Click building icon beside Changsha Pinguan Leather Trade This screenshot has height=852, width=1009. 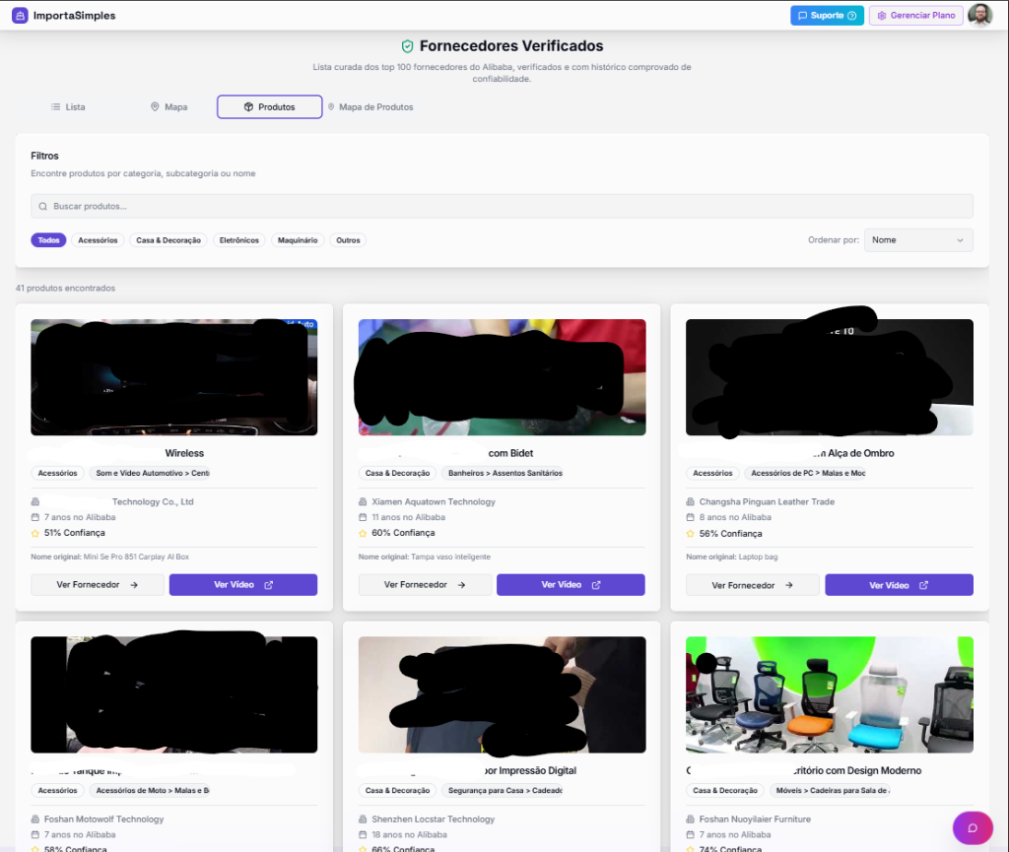(691, 501)
